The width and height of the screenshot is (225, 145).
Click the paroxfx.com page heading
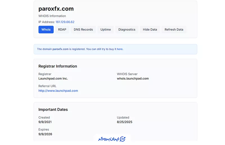(x=56, y=9)
